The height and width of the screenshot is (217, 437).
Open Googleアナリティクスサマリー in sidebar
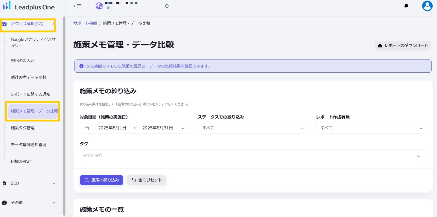point(33,42)
